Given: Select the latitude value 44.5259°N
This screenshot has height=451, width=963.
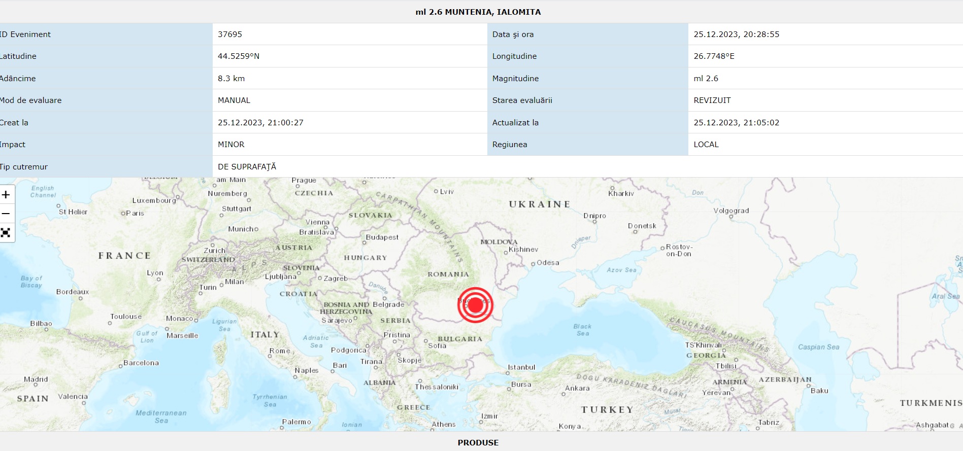Looking at the screenshot, I should tap(239, 56).
